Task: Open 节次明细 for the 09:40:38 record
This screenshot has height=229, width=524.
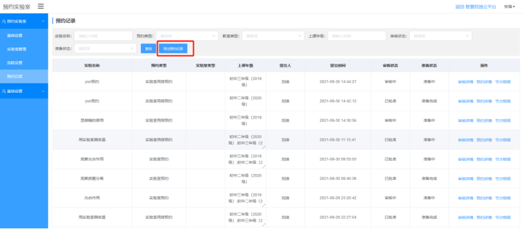Action: pos(503,179)
